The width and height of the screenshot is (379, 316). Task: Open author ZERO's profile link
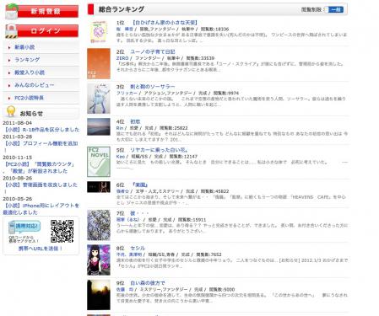(122, 58)
